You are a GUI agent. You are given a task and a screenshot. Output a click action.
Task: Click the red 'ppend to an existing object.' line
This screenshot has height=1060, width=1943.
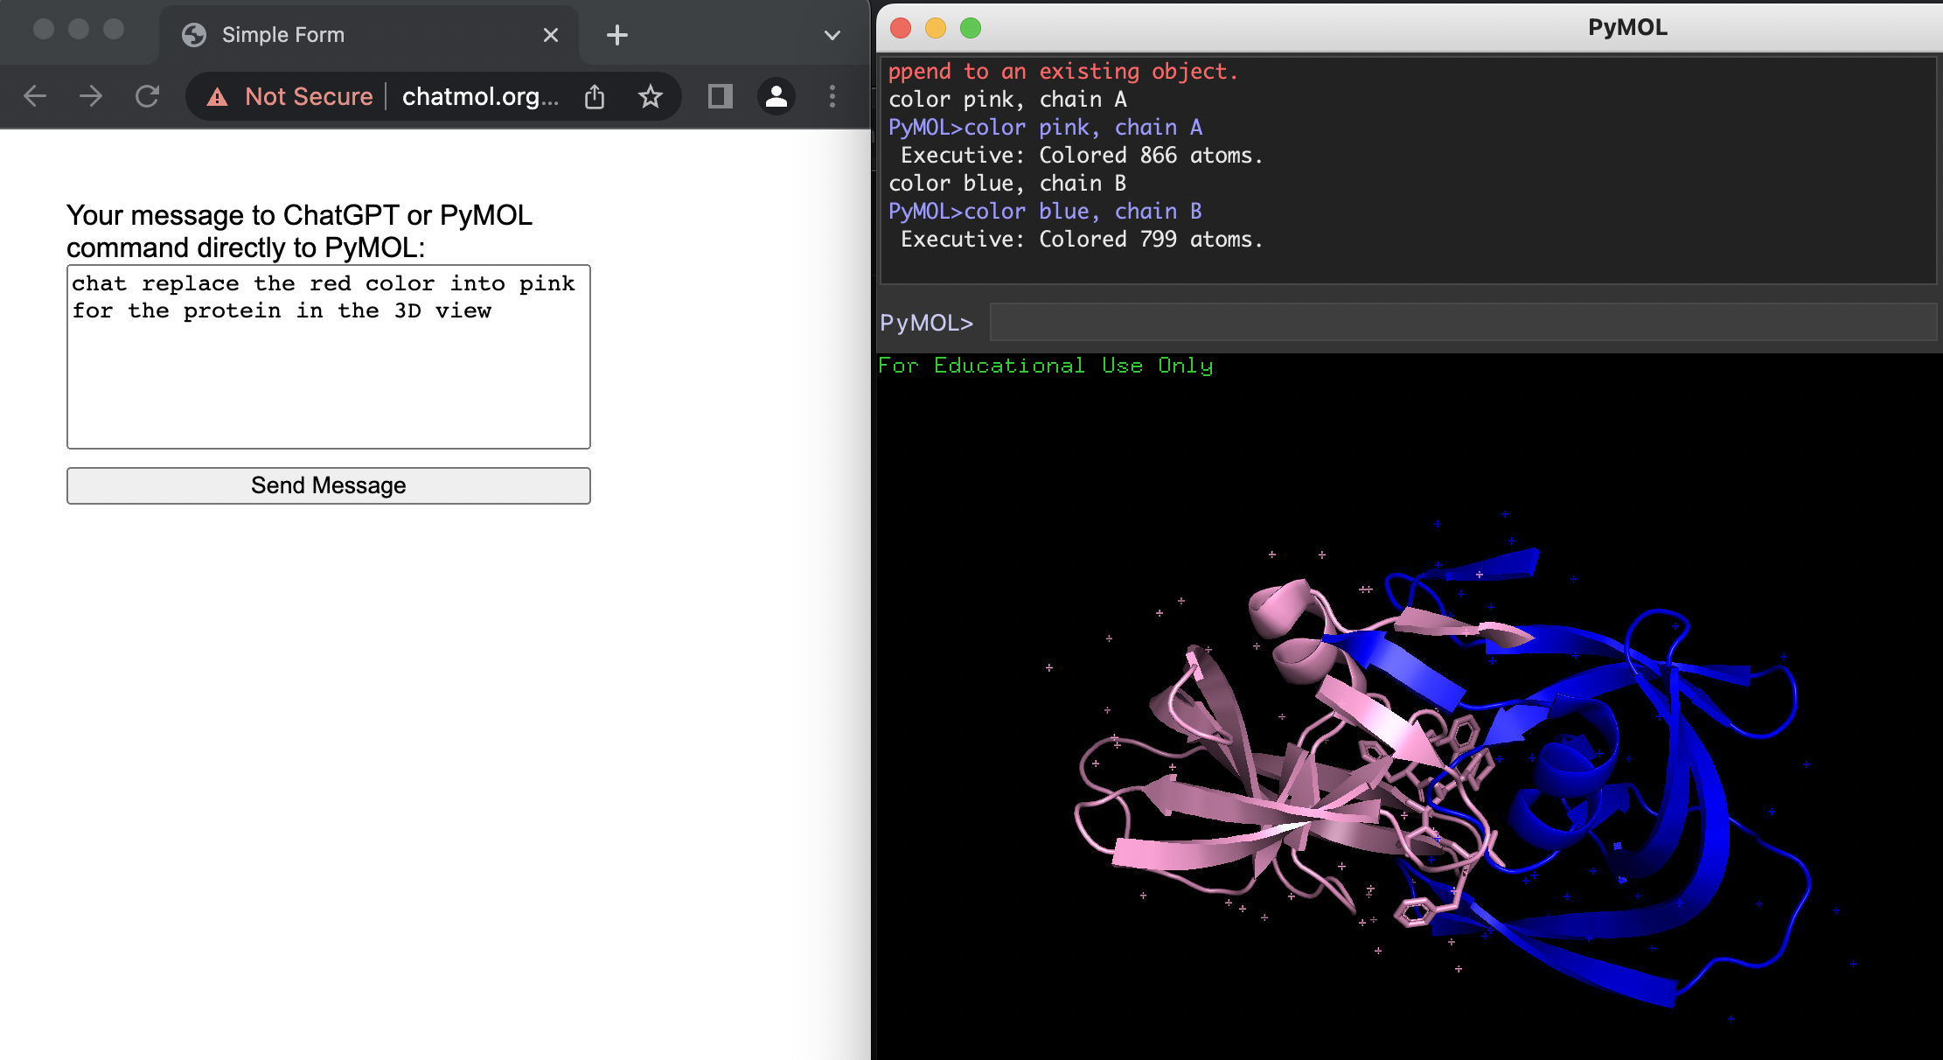(x=1063, y=72)
